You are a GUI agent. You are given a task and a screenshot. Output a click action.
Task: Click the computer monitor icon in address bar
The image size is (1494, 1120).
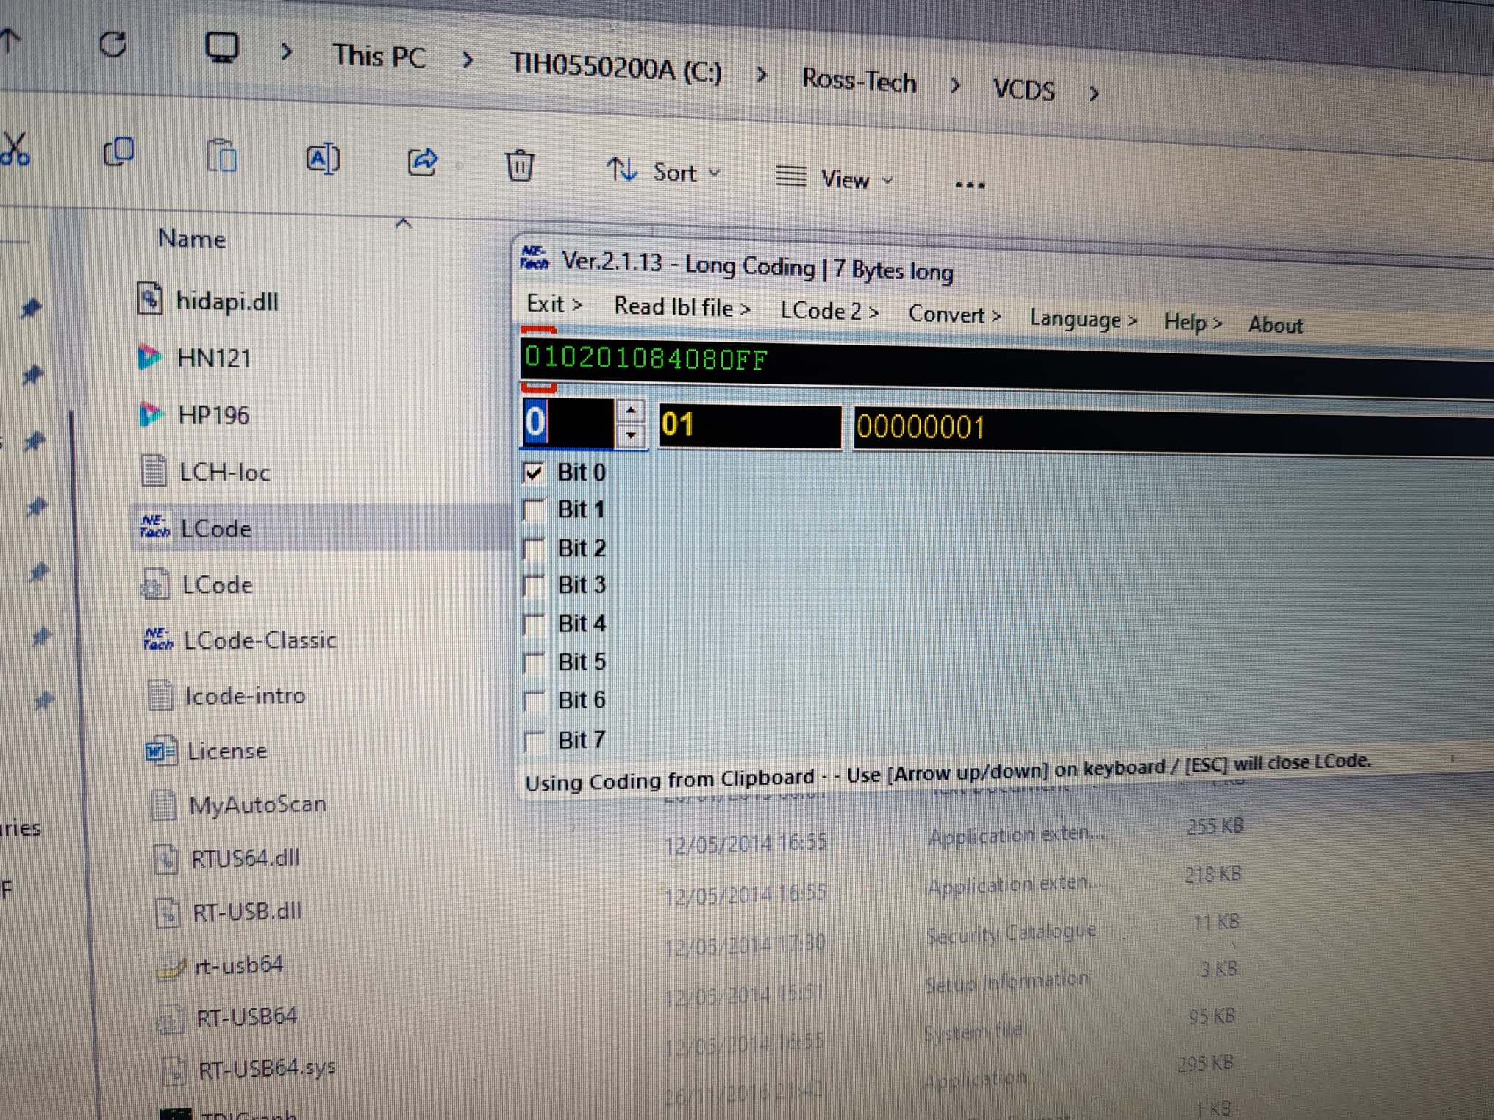[221, 49]
